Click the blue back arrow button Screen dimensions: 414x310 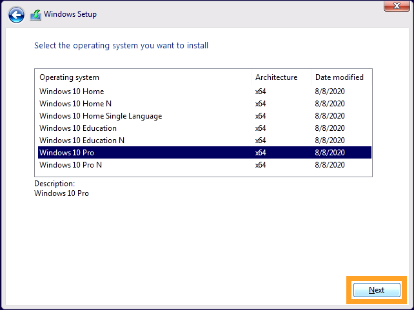(x=16, y=14)
